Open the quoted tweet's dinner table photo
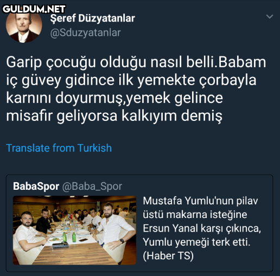 [x=74, y=230]
